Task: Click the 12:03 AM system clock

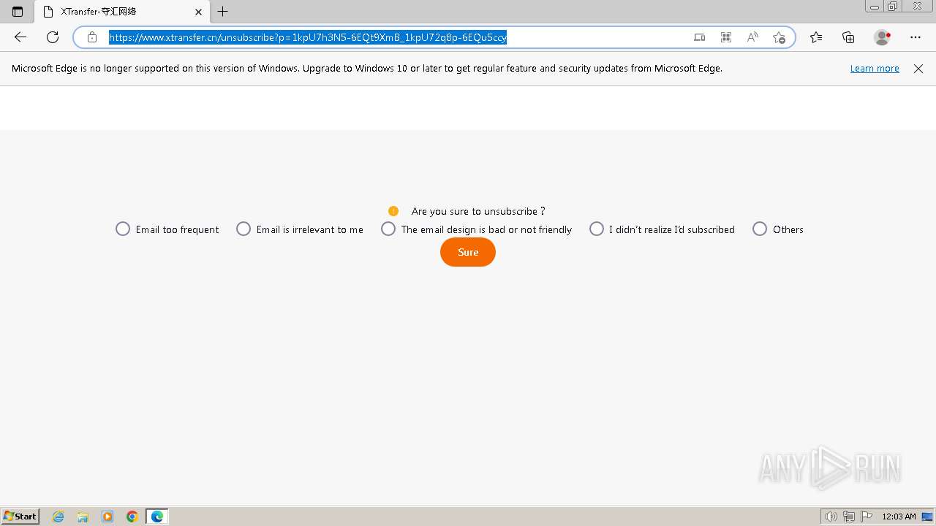Action: click(899, 517)
